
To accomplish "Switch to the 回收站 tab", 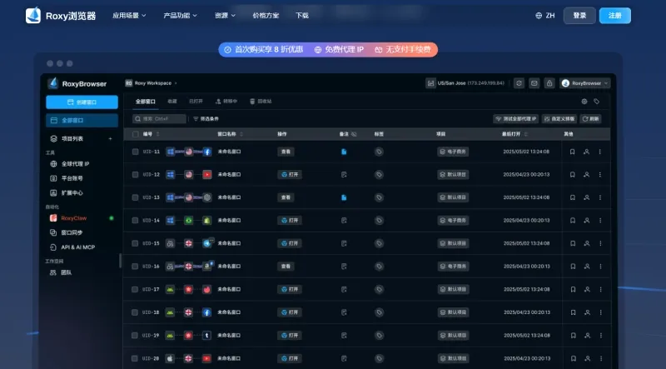I will 261,101.
